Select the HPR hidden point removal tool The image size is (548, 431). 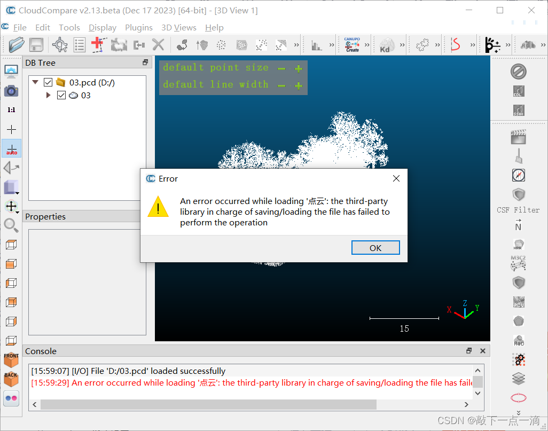click(518, 245)
